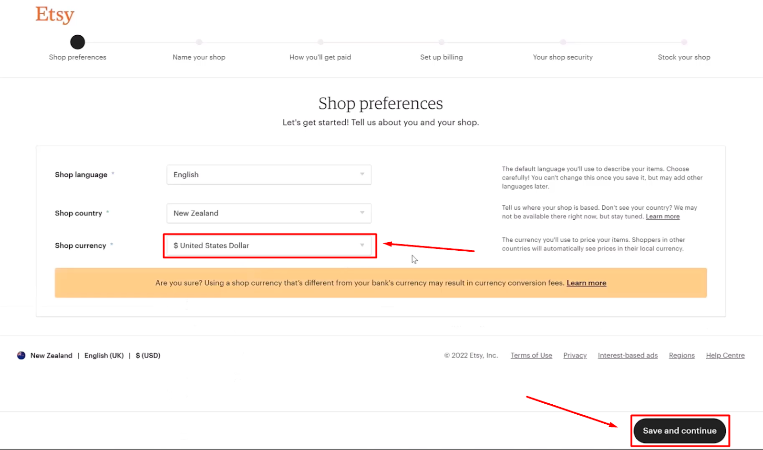Click the Save and continue button
The width and height of the screenshot is (763, 450).
[680, 431]
